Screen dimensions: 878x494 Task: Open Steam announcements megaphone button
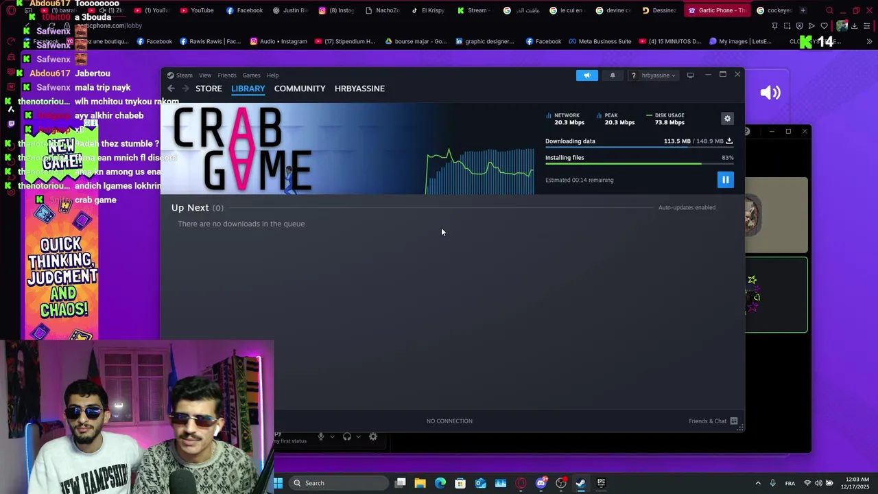pos(587,75)
